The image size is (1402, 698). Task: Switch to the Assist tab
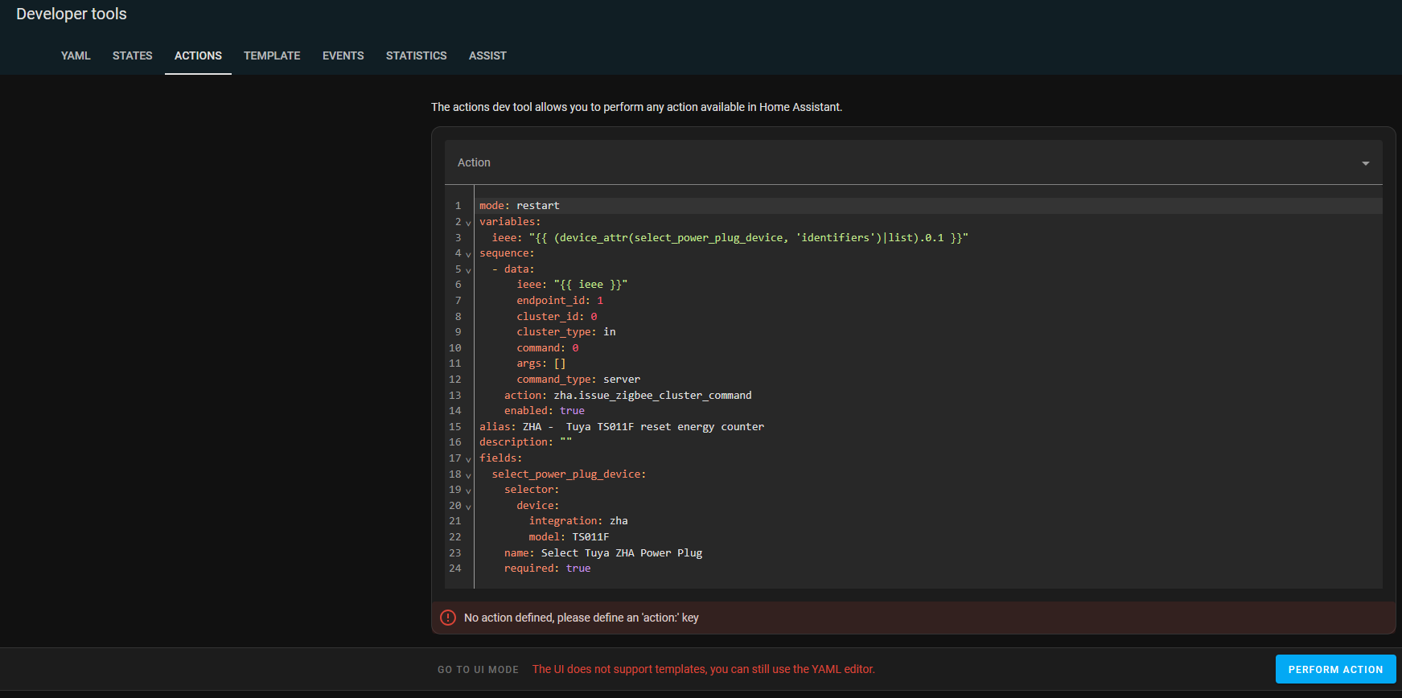pyautogui.click(x=487, y=55)
